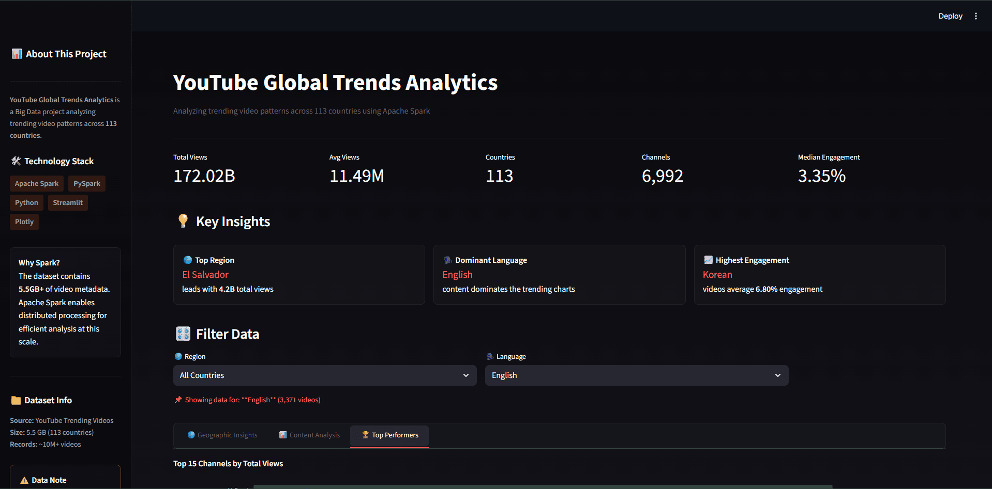Screen dimensions: 992x489
Task: Click the pushpin icon before Showing data for
Action: (x=178, y=399)
